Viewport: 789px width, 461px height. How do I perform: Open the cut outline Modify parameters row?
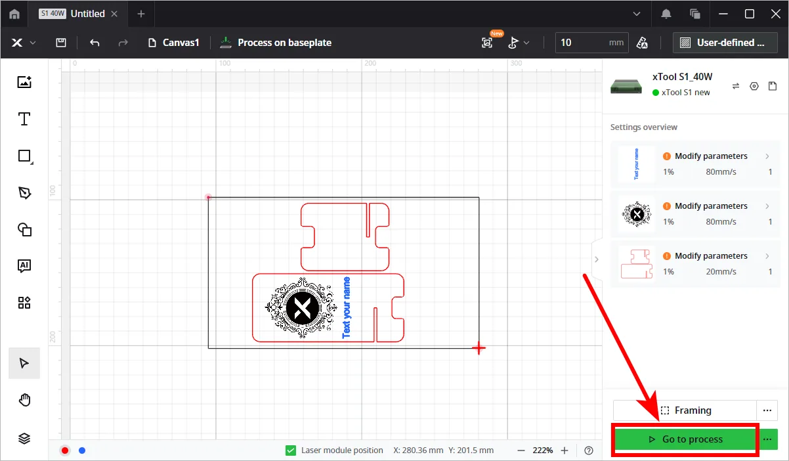coord(696,264)
